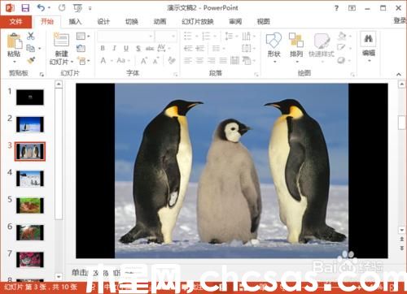Click the Editing binoculars icon
The width and height of the screenshot is (407, 294).
(x=368, y=39)
